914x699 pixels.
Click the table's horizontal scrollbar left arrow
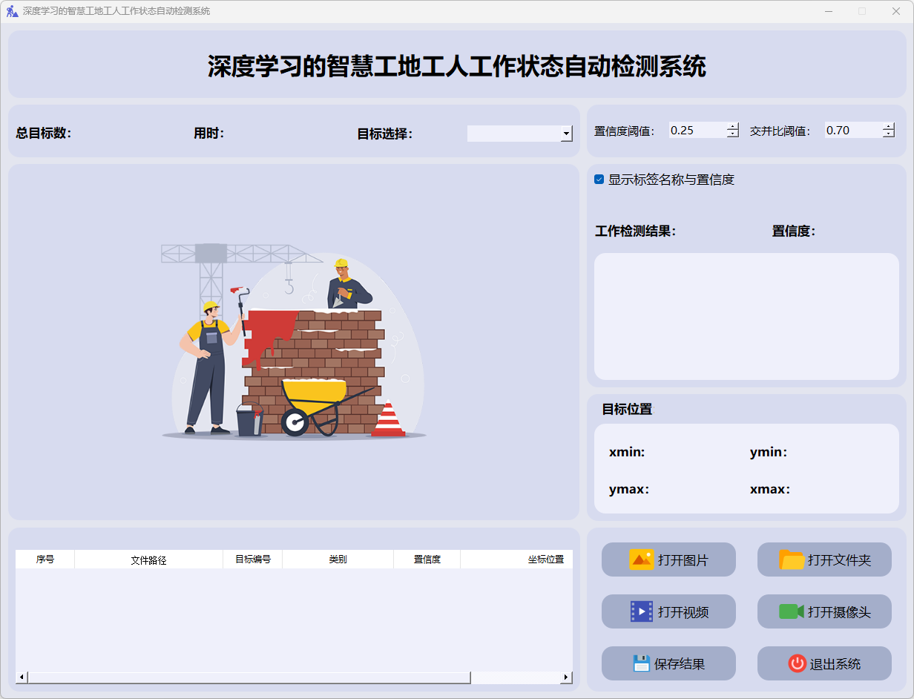(x=22, y=677)
